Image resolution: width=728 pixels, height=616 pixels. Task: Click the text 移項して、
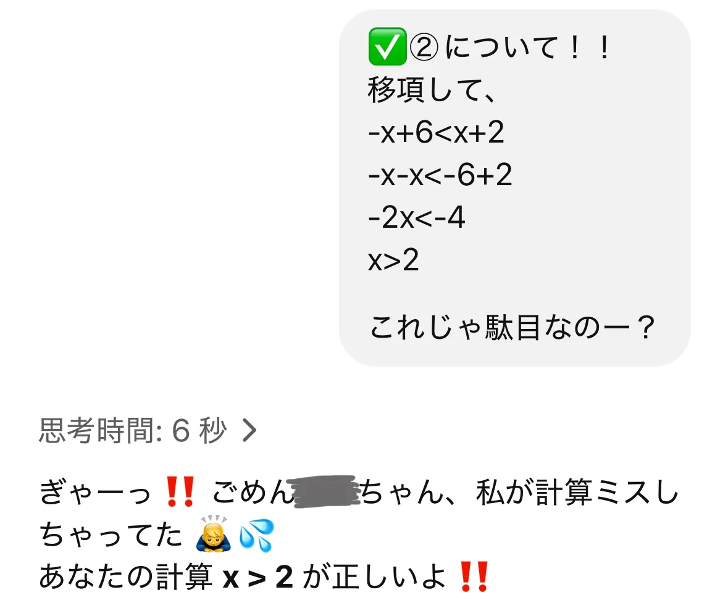[432, 90]
